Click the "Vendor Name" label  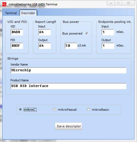(19, 64)
